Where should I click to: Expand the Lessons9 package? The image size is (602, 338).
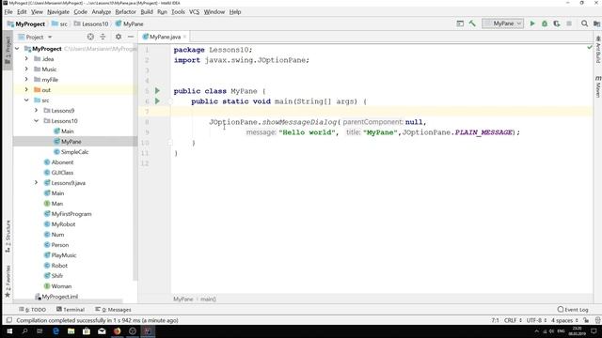[x=37, y=111]
